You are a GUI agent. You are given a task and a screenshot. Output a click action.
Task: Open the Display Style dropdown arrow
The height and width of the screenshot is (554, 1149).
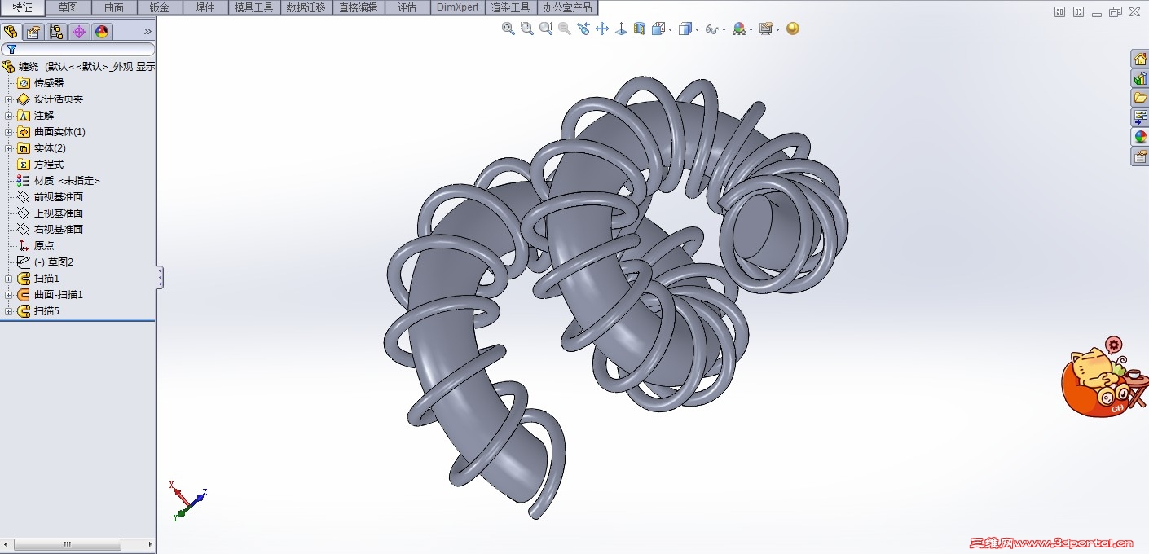click(x=697, y=29)
